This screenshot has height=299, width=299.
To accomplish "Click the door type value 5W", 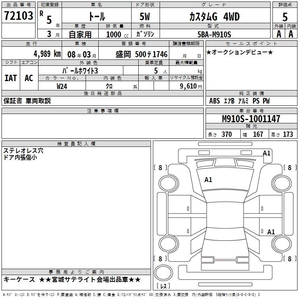I will click(x=145, y=16).
